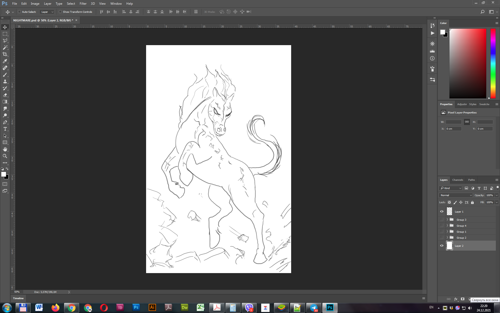Screen dimensions: 500x313
Task: Click the toolbar foreground color swatch
Action: point(4,174)
